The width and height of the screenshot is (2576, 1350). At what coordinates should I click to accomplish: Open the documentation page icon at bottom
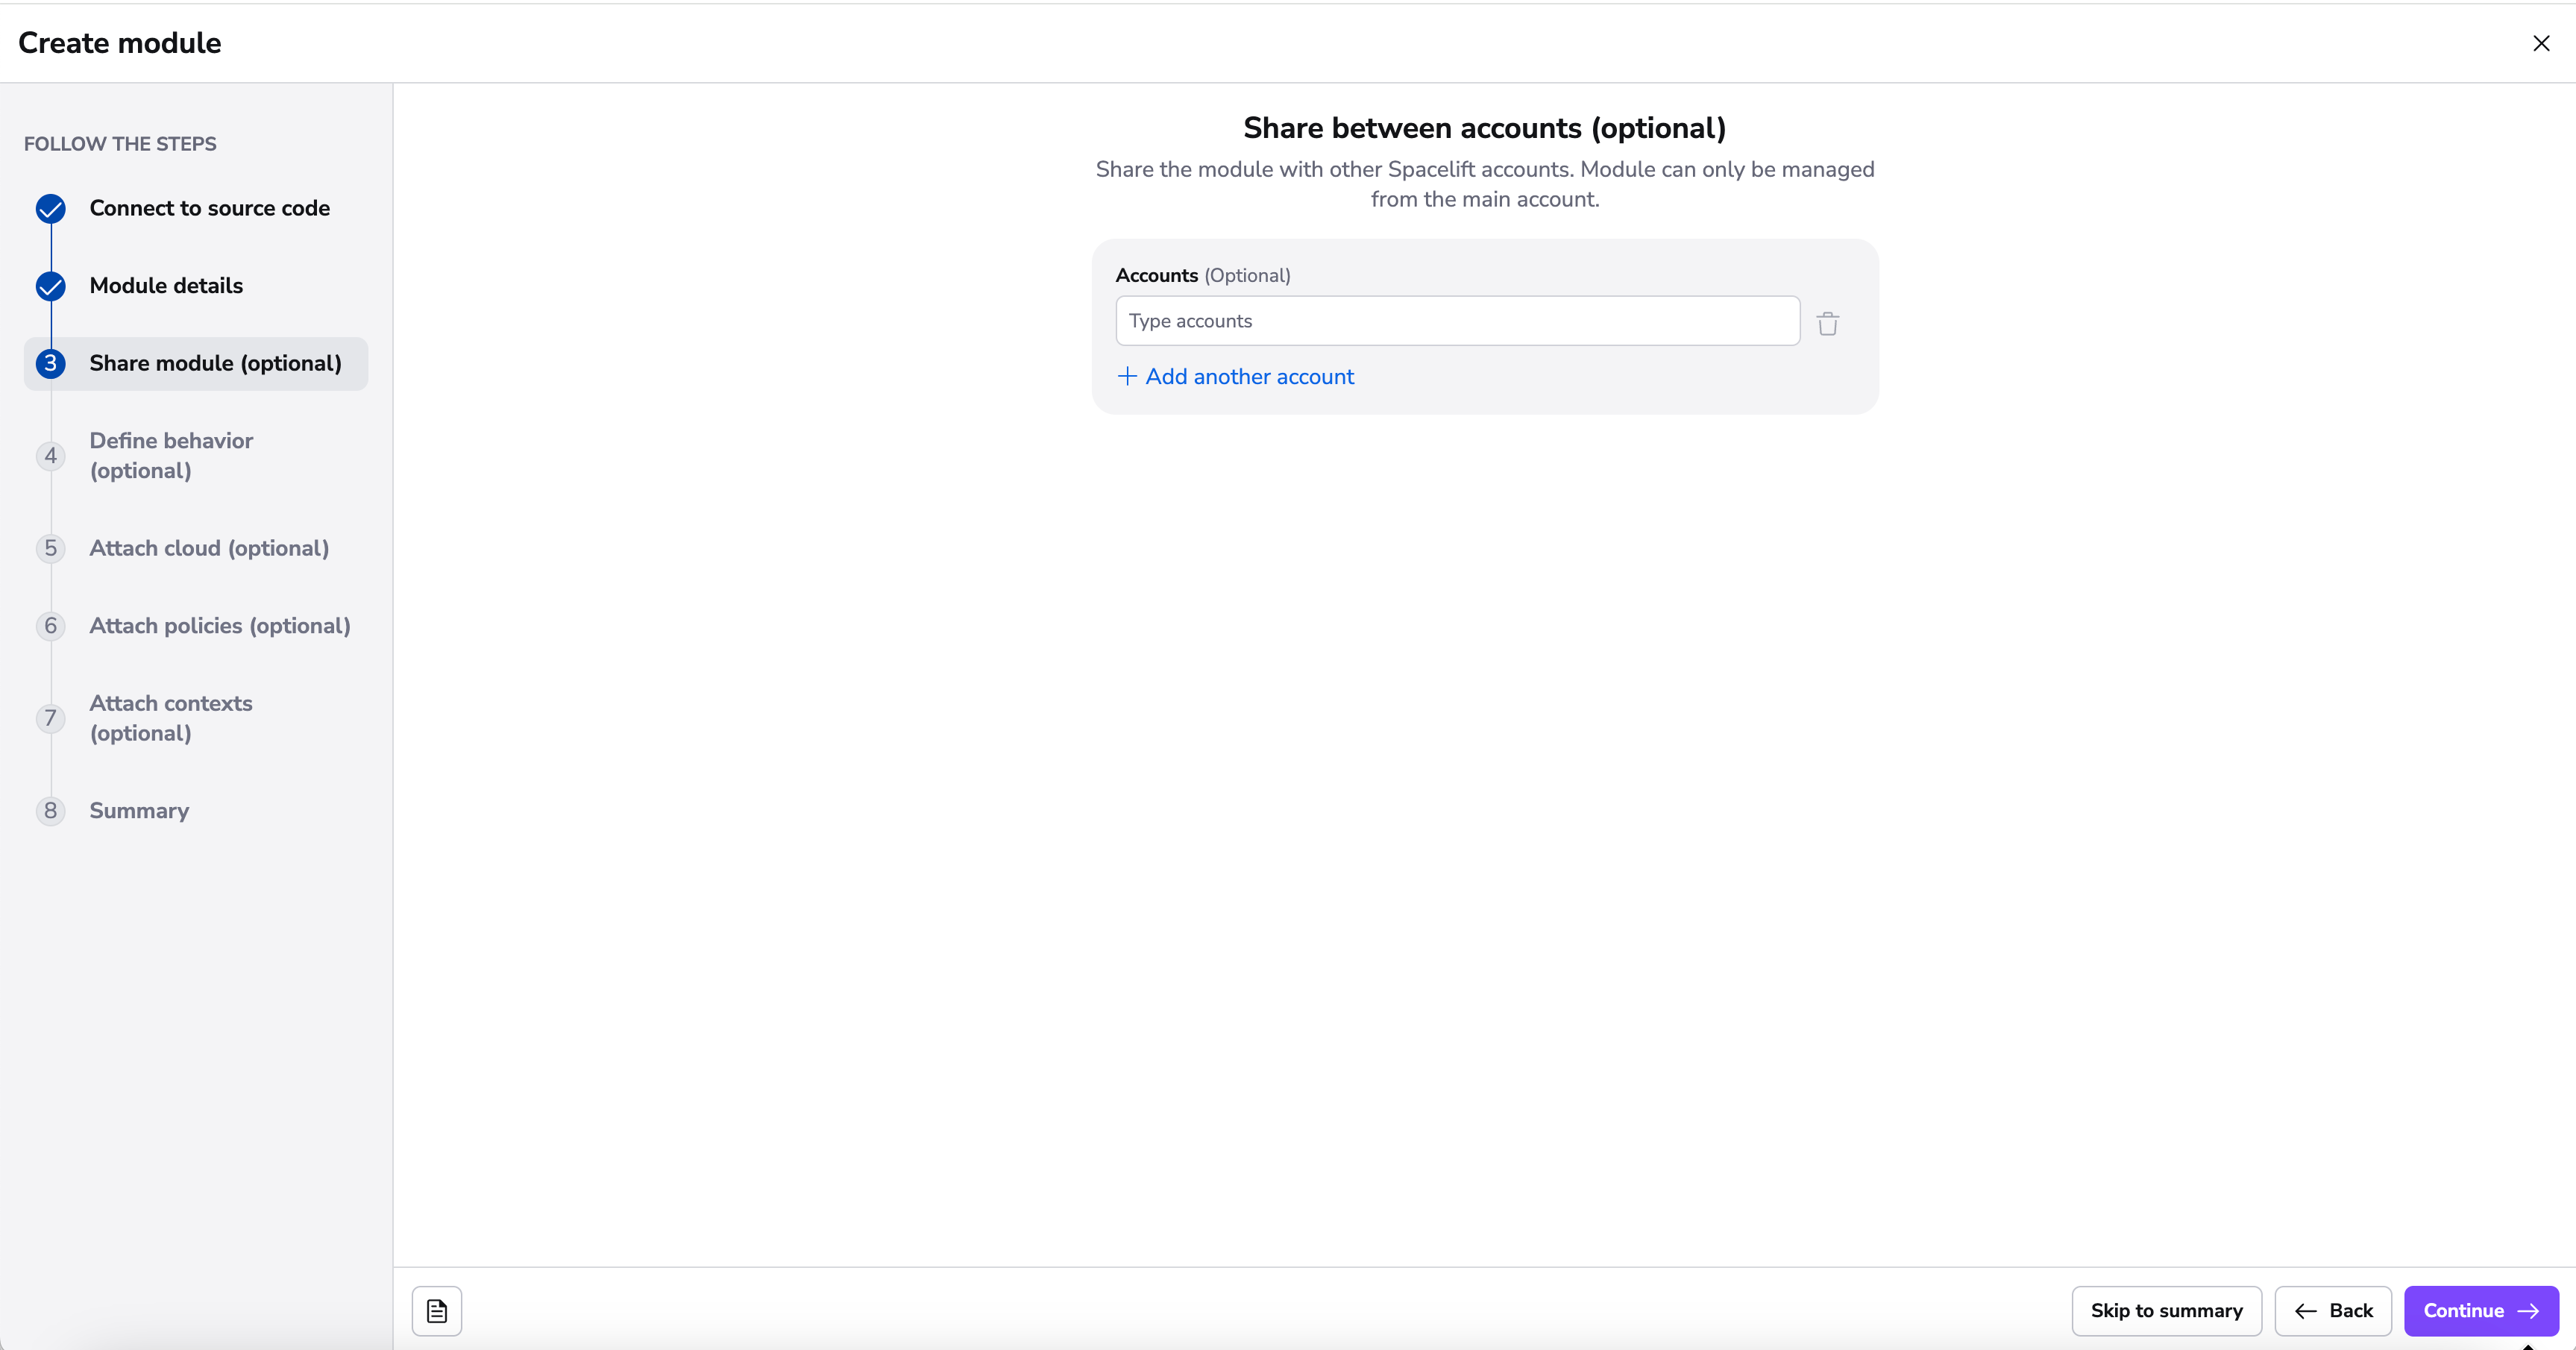437,1310
